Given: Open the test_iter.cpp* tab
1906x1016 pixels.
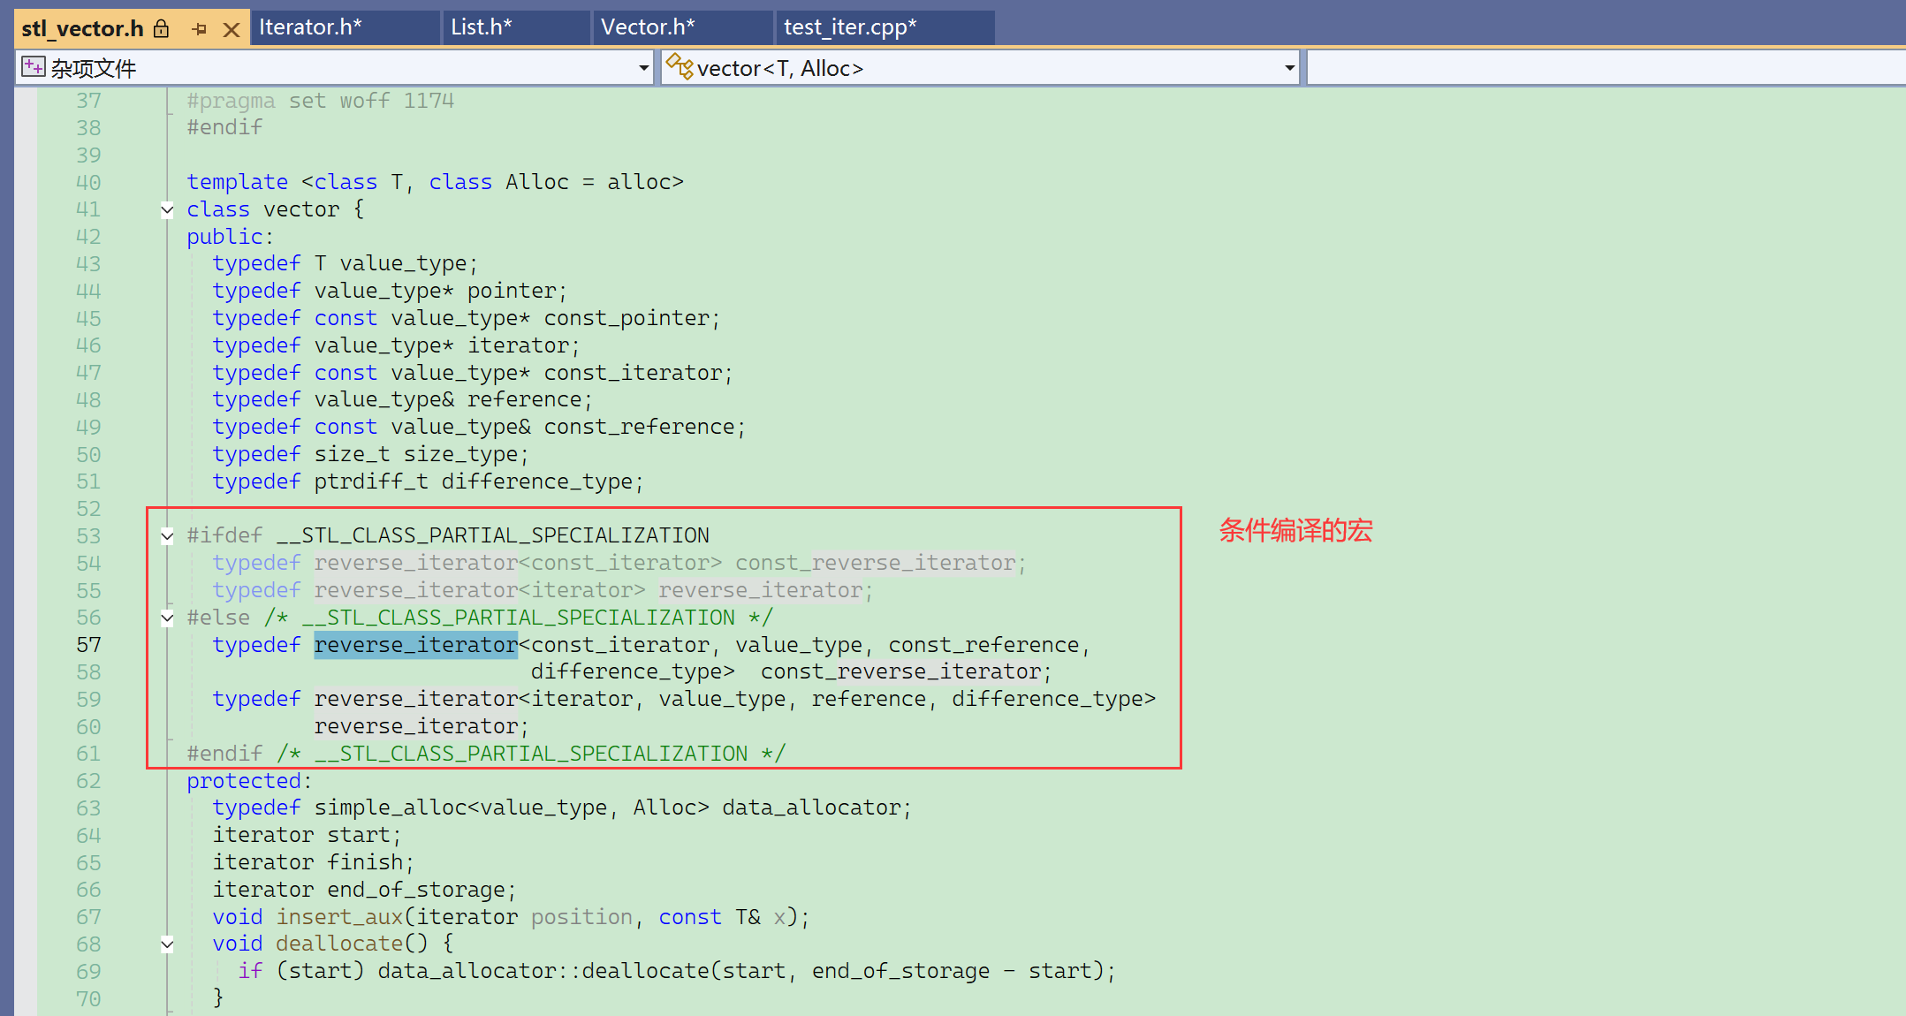Looking at the screenshot, I should 850,27.
